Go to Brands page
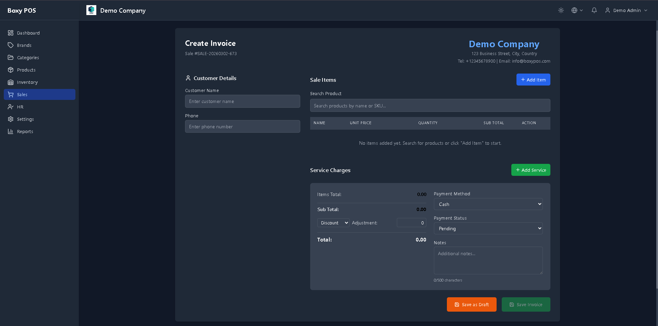 [x=39, y=45]
